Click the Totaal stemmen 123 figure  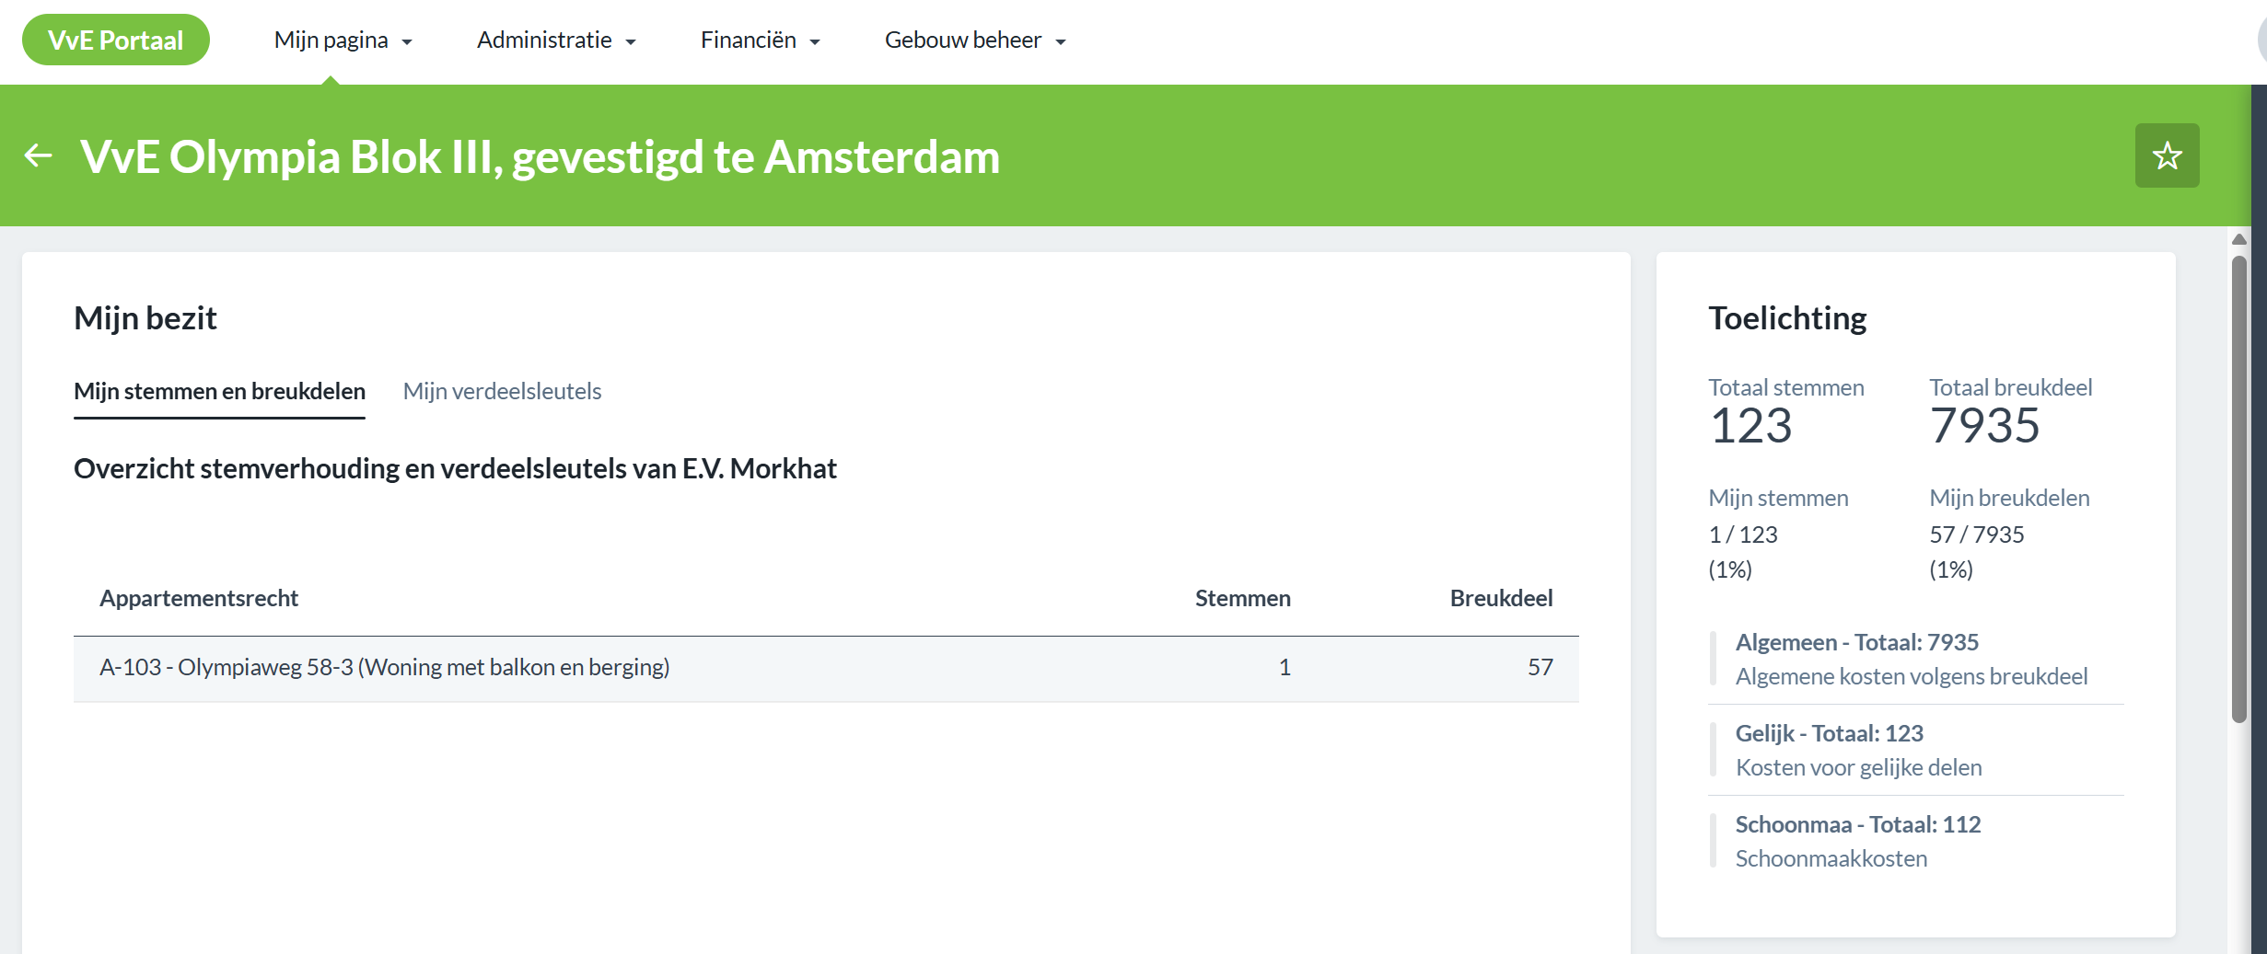(1750, 425)
